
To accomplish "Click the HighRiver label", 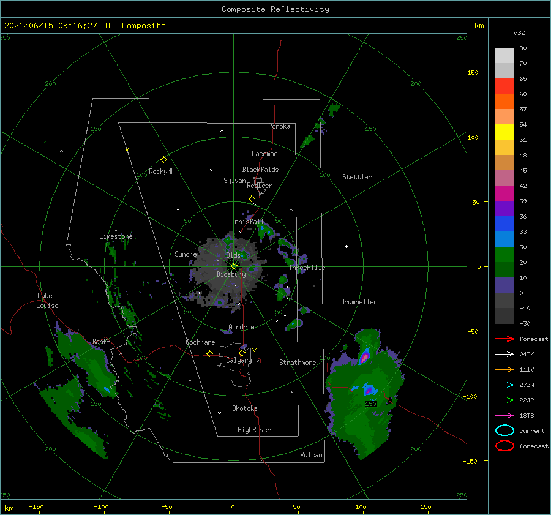I will (x=254, y=430).
